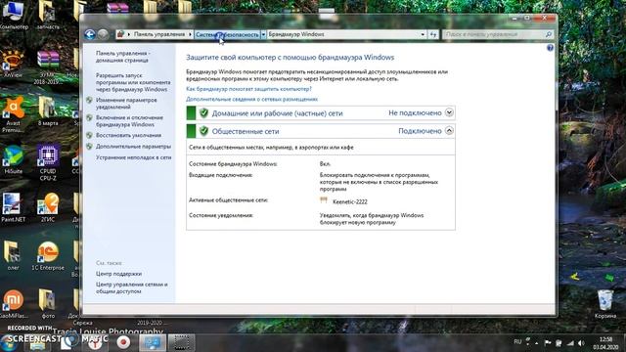Screen dimensions: 626x352
Task: Open dropdown arrow after Панель управления breadcrumb
Action: (x=190, y=35)
